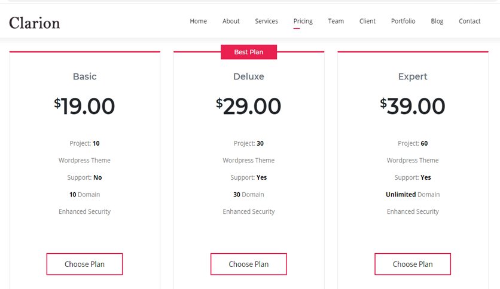Click the Deluxe plan heading
The width and height of the screenshot is (500, 289).
249,76
